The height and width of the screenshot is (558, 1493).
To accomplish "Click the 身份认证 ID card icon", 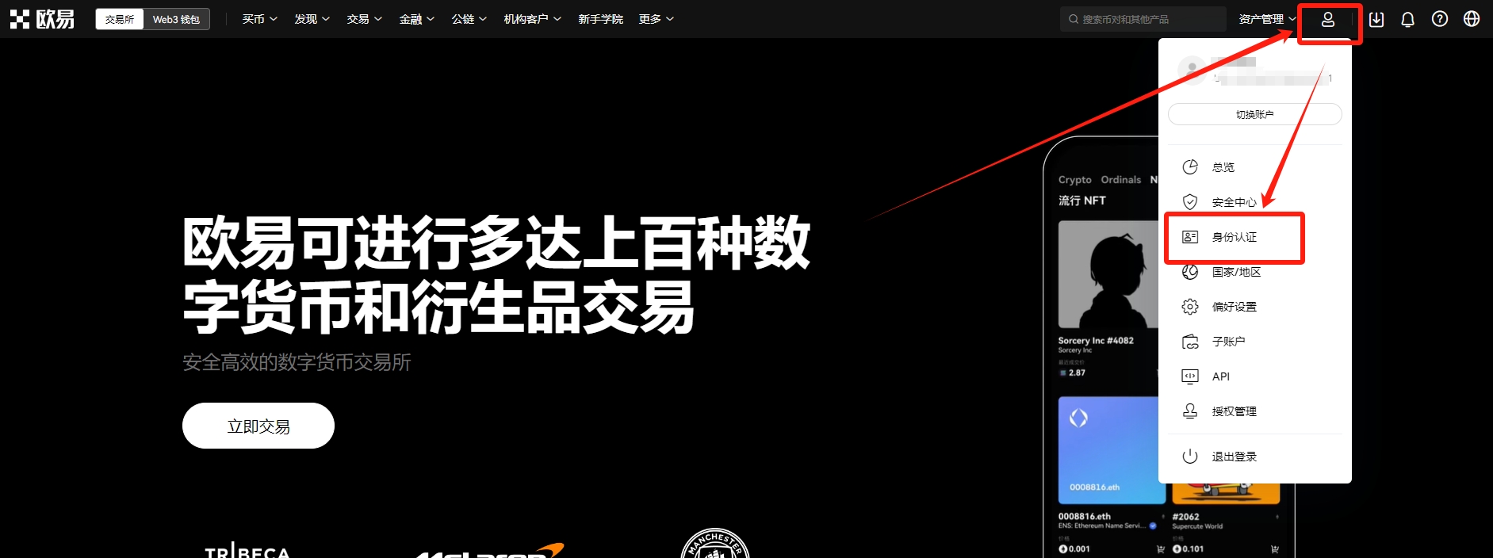I will tap(1190, 237).
